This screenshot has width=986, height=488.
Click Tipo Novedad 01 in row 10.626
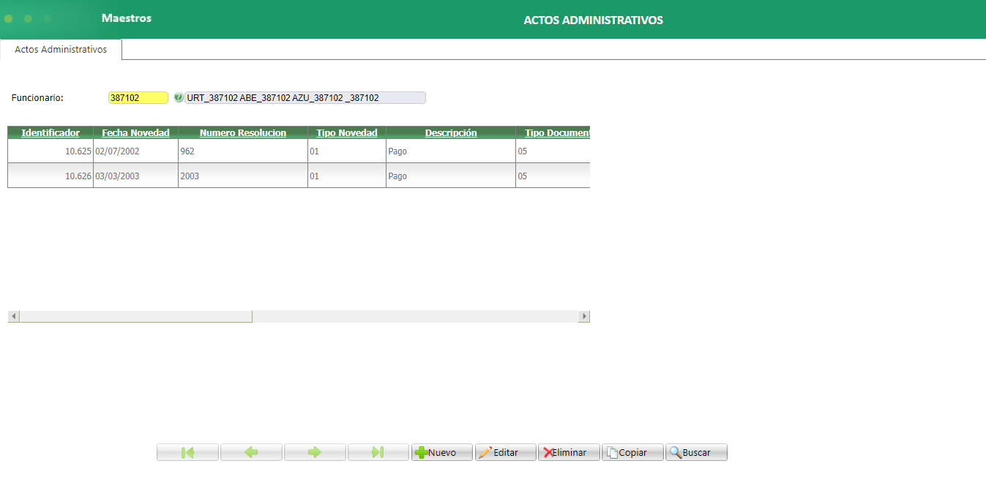point(347,176)
